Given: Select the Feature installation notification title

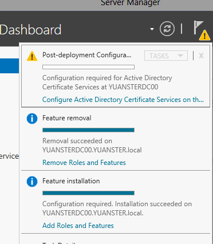Looking at the screenshot, I should (71, 181).
